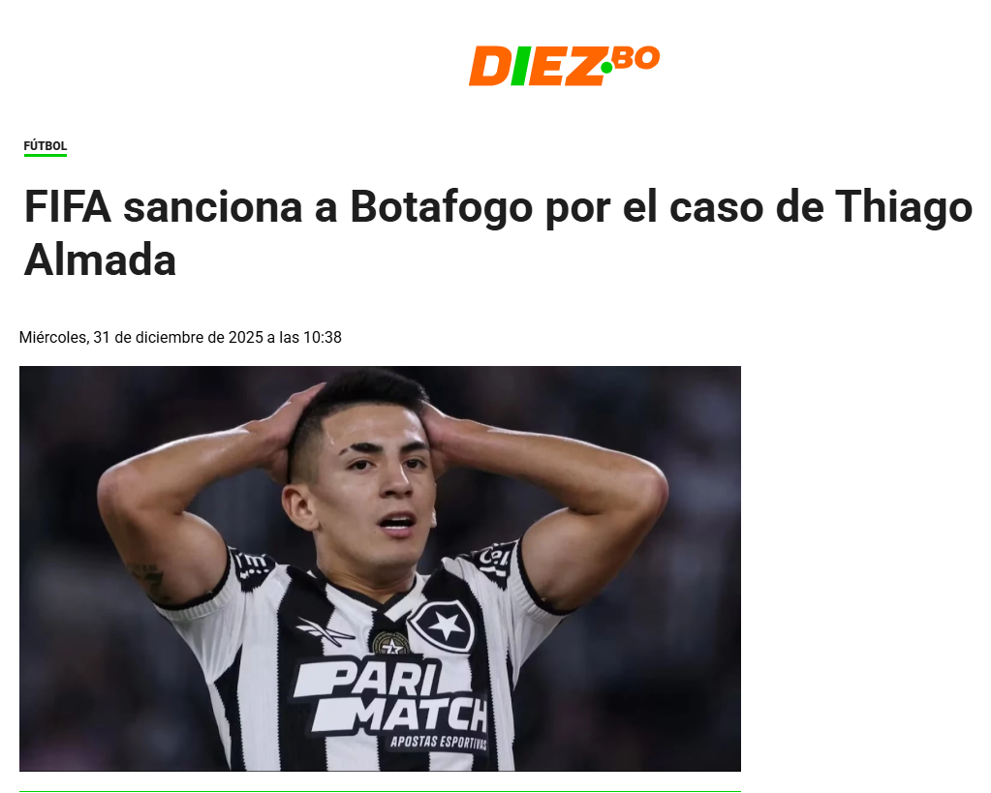Click the orange BO superscript in the logo

(635, 58)
